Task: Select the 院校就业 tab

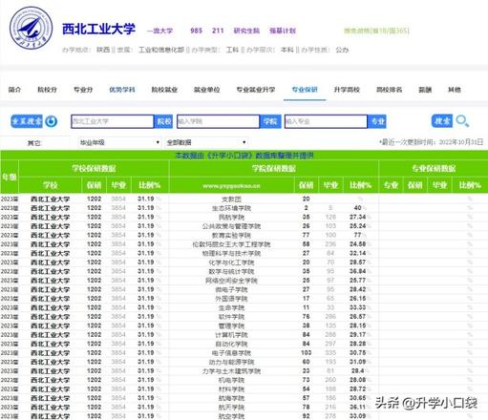Action: (164, 90)
